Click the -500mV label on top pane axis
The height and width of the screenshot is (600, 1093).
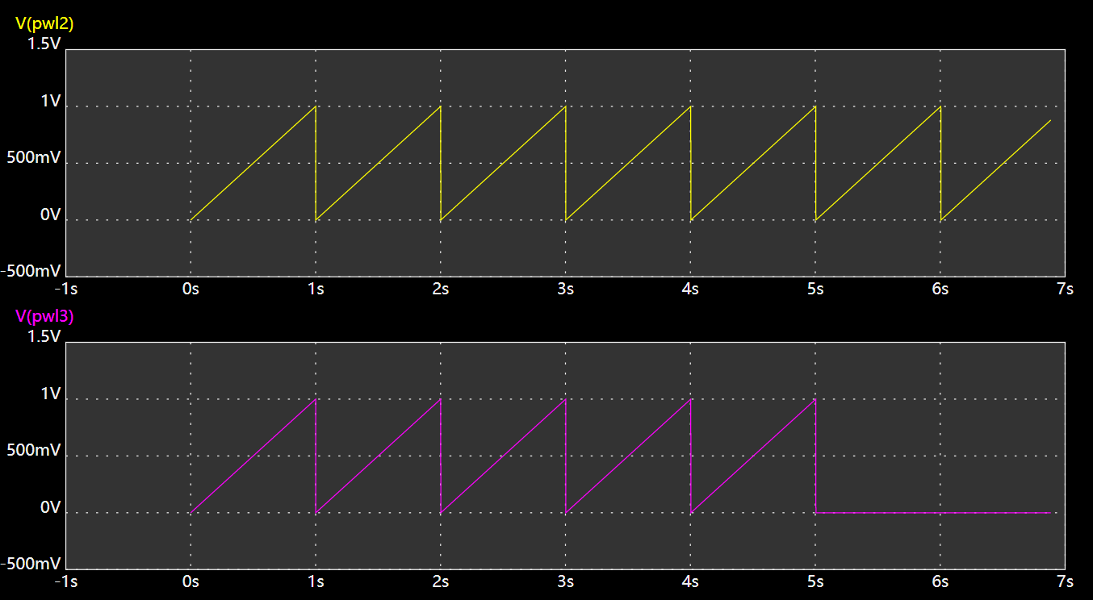tap(31, 271)
